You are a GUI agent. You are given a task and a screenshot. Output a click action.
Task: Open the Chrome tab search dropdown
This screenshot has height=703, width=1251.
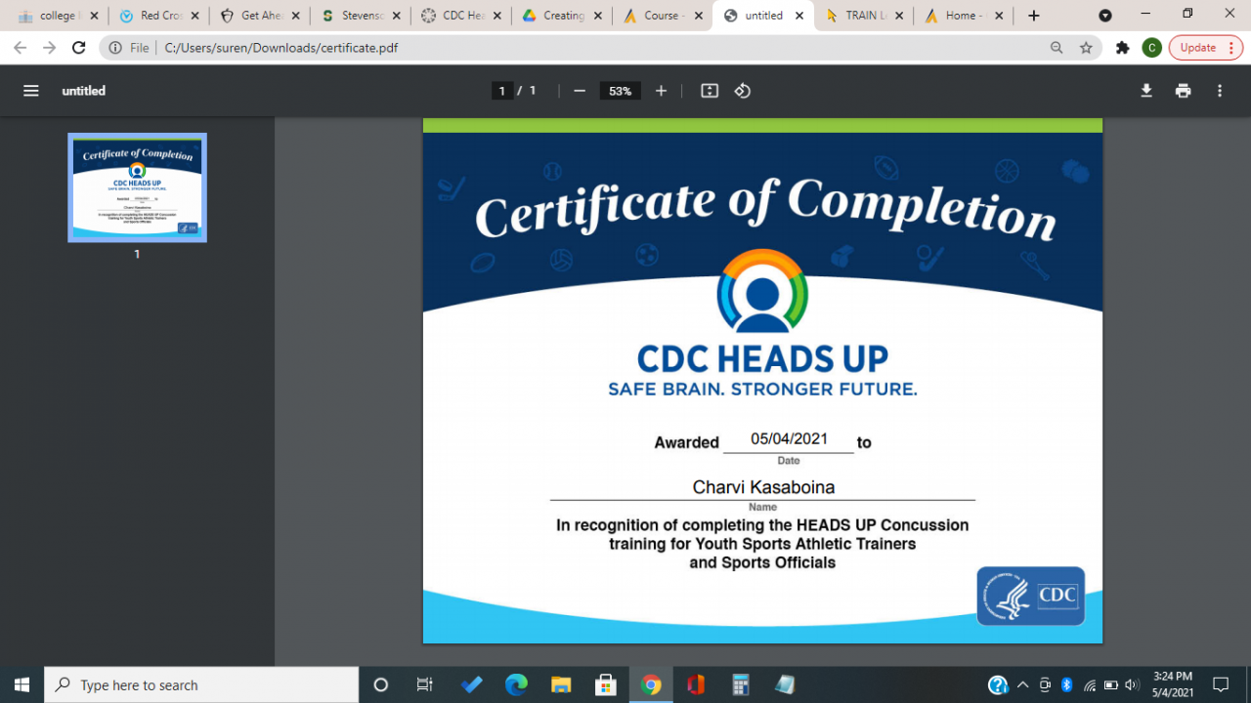[1105, 16]
